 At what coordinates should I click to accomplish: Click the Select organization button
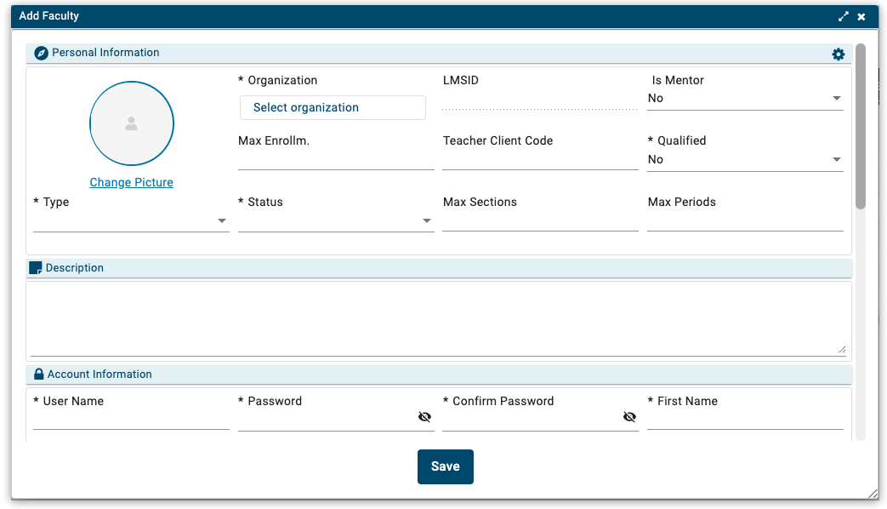coord(333,108)
